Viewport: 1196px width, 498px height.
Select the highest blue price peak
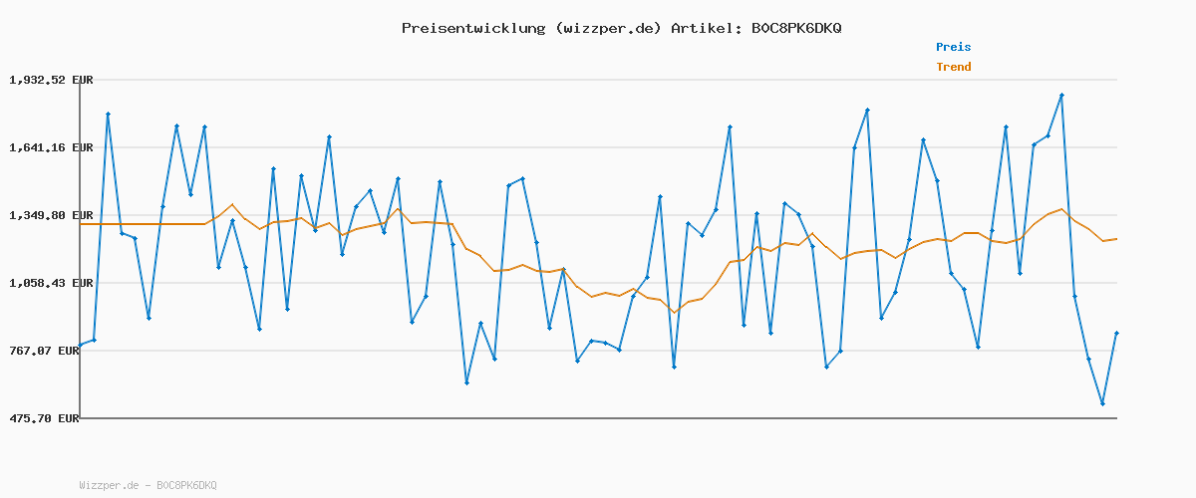click(1061, 95)
